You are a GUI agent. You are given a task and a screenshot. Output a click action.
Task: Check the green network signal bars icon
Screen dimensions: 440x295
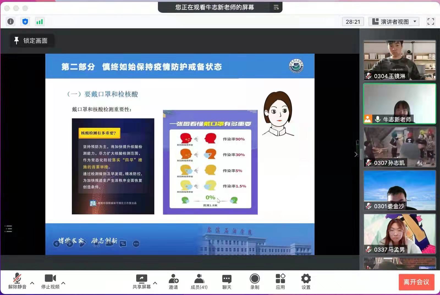pos(40,22)
